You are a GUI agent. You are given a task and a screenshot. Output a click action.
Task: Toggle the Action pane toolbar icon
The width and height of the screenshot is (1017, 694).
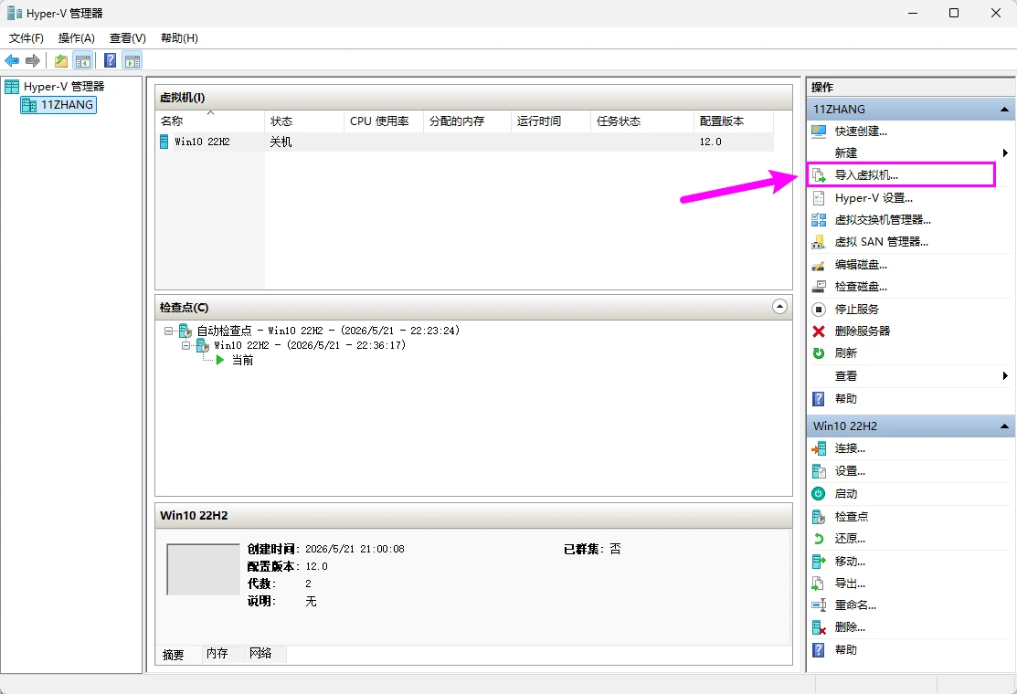tap(132, 61)
